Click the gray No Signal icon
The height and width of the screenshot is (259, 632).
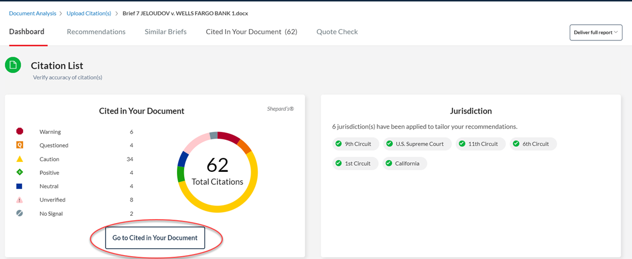tap(19, 213)
